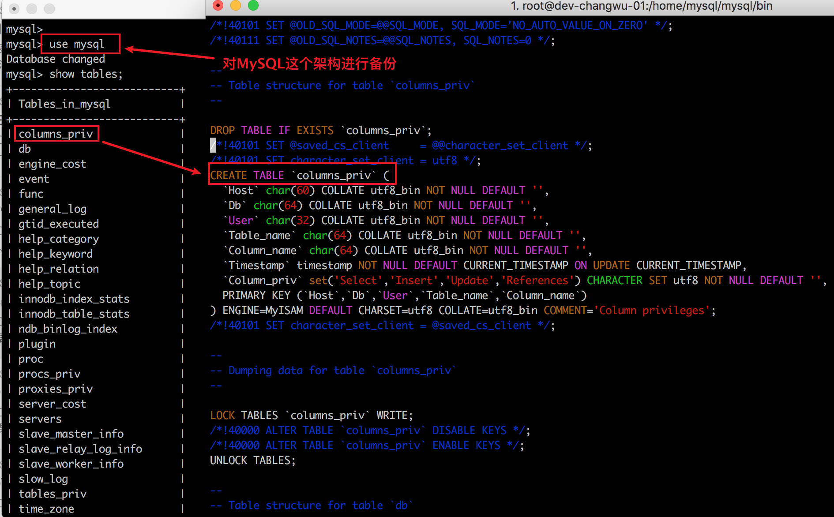This screenshot has height=517, width=834.
Task: Click the `User` char(32) column definition
Action: click(386, 221)
